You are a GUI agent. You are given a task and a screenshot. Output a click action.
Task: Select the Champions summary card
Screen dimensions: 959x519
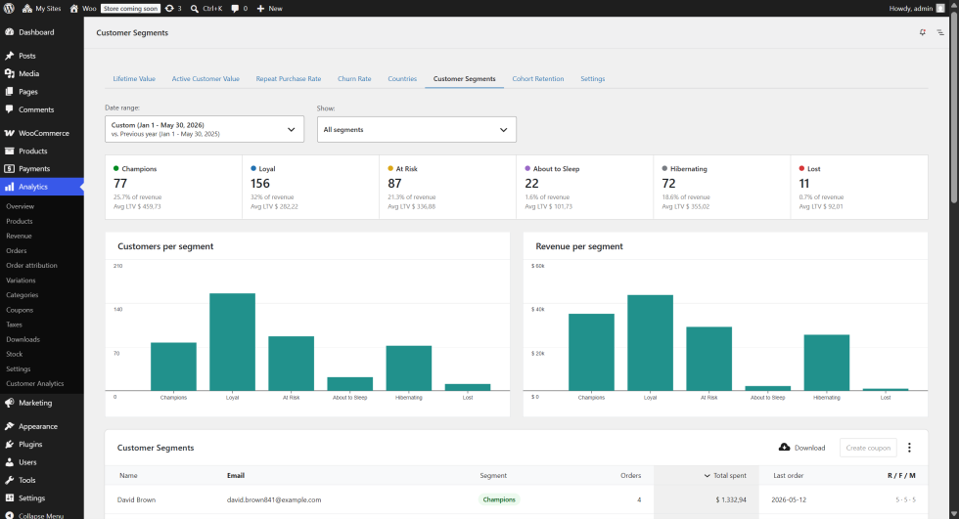174,187
